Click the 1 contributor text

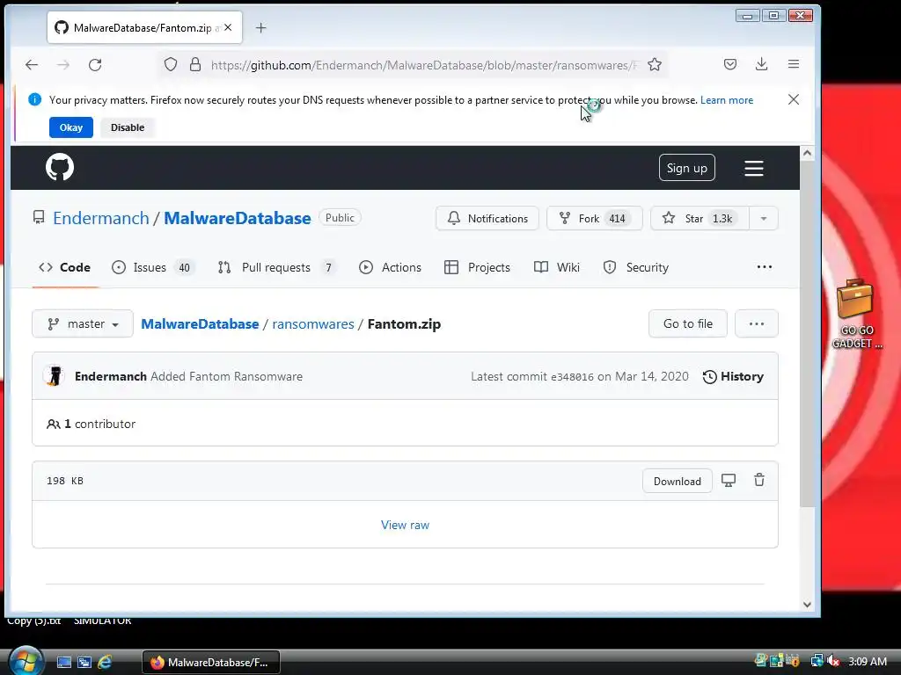pos(99,424)
